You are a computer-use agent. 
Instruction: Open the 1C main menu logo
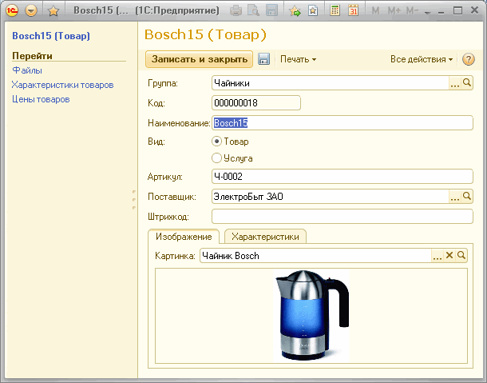pos(11,11)
